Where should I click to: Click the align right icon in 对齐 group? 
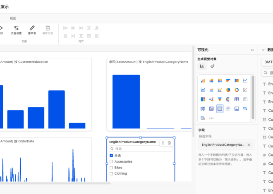pos(81,28)
